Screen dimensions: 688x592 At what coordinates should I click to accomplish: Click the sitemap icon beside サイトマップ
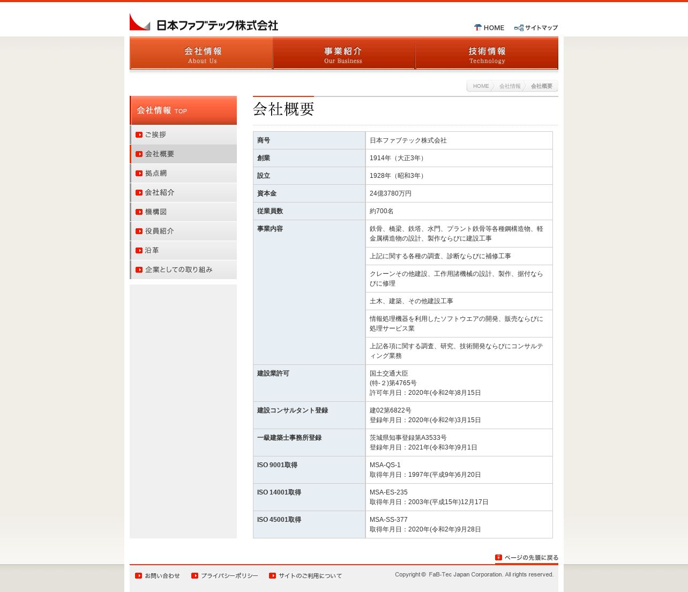click(x=519, y=28)
